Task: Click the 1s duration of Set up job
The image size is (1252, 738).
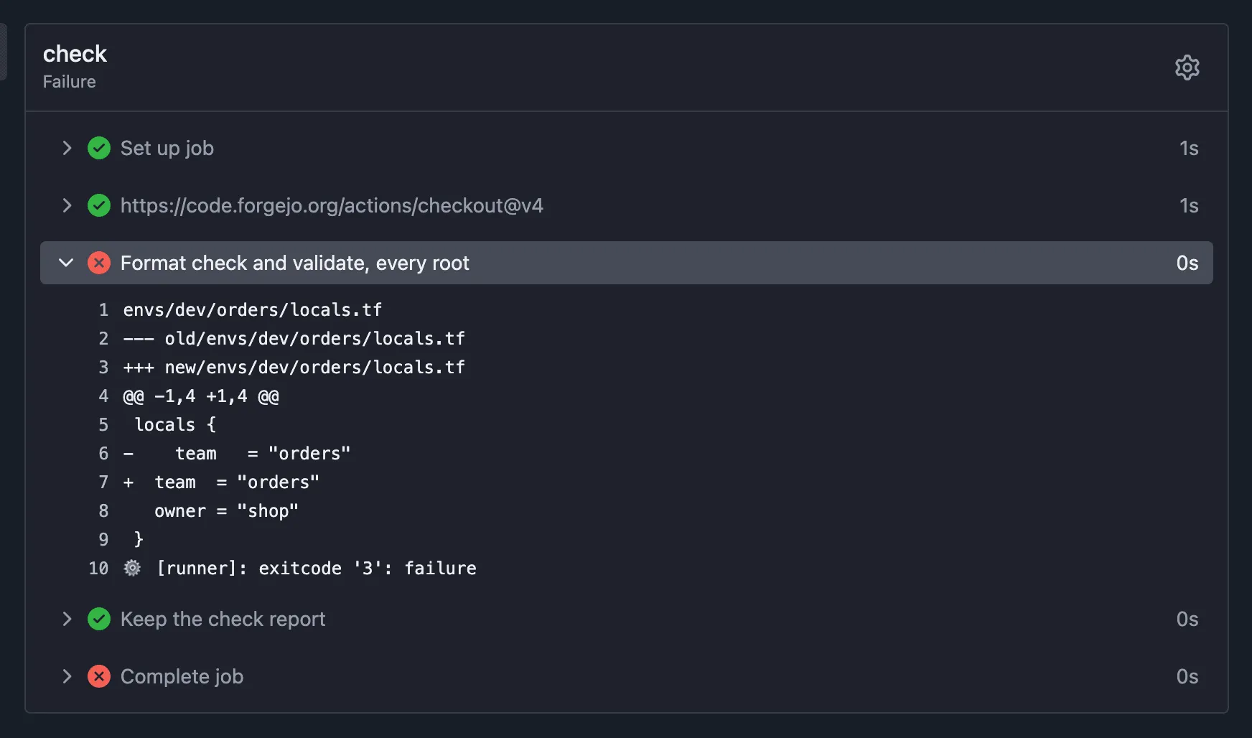Action: pos(1189,148)
